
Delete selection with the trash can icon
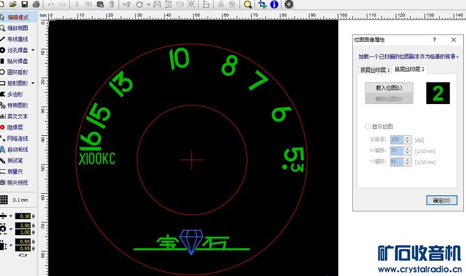point(112,4)
